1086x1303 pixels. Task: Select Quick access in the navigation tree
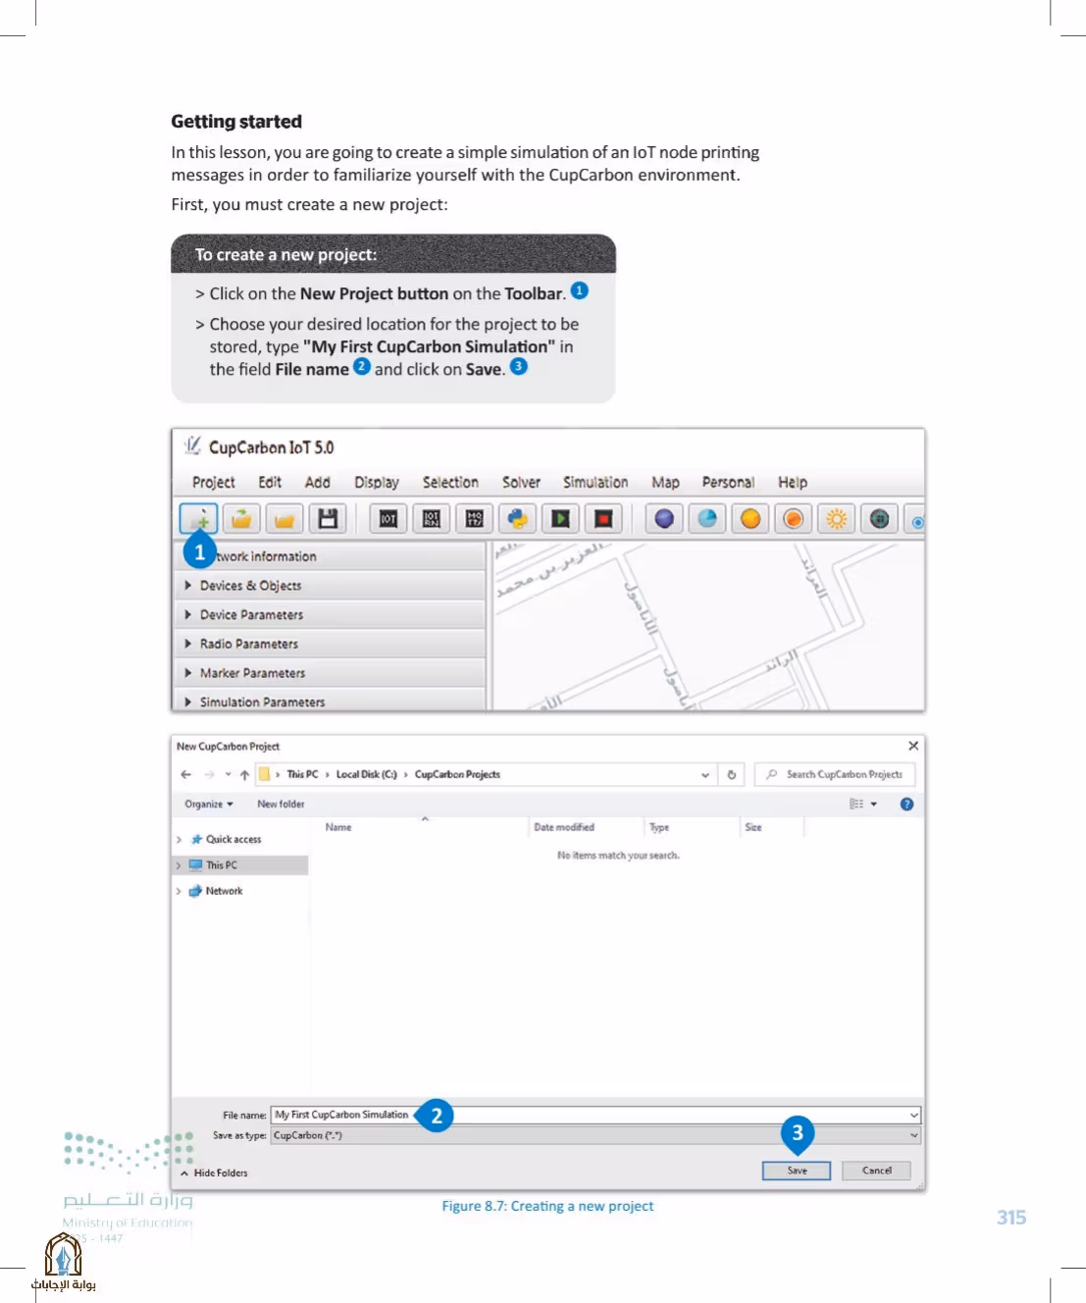click(233, 839)
